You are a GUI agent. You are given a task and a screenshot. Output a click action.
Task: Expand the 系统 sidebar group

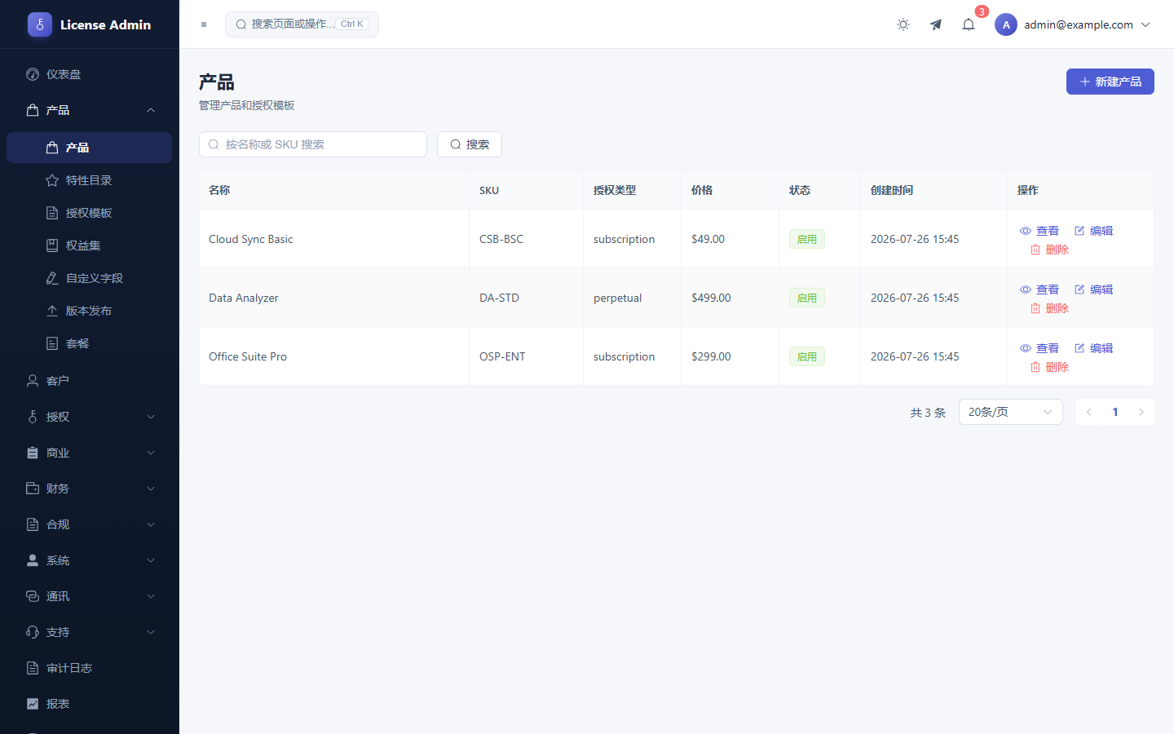(x=90, y=560)
